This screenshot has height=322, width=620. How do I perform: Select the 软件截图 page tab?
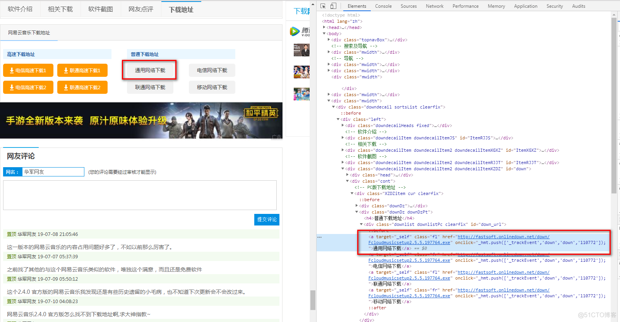click(101, 9)
